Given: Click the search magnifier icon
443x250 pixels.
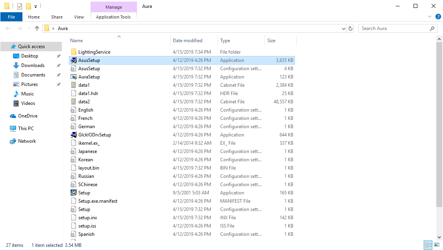Looking at the screenshot, I should pos(432,28).
